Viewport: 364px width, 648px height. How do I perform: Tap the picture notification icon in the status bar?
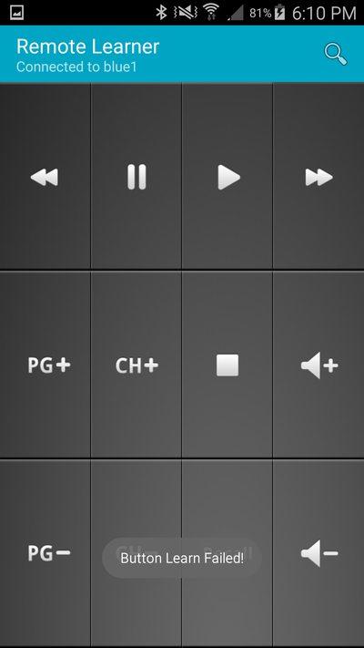point(17,13)
